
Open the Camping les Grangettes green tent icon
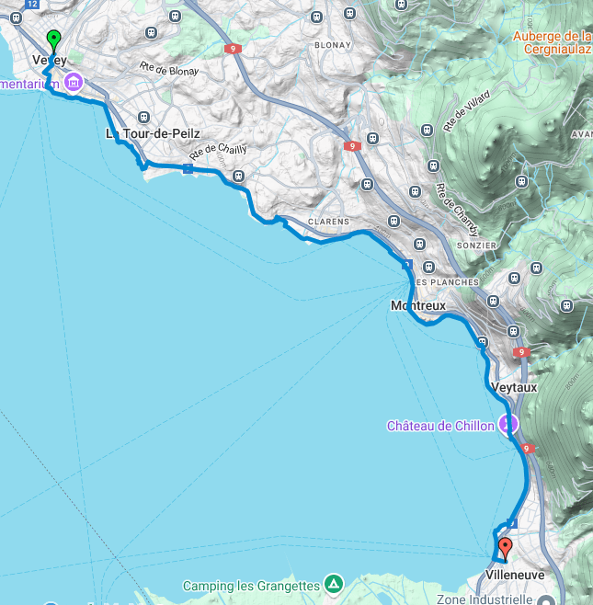[x=334, y=584]
